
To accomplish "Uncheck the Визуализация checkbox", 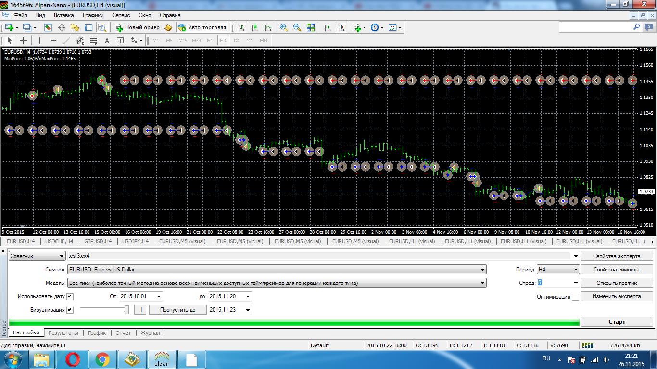I will tap(70, 310).
